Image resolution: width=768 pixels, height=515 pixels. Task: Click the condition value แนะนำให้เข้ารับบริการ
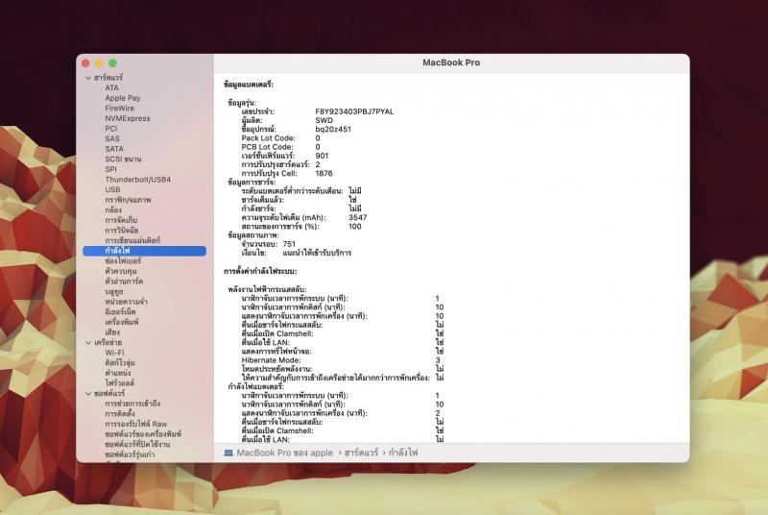(317, 253)
